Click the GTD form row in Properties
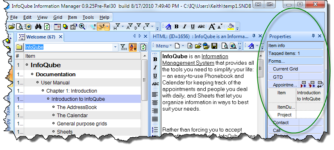 [x=296, y=77]
